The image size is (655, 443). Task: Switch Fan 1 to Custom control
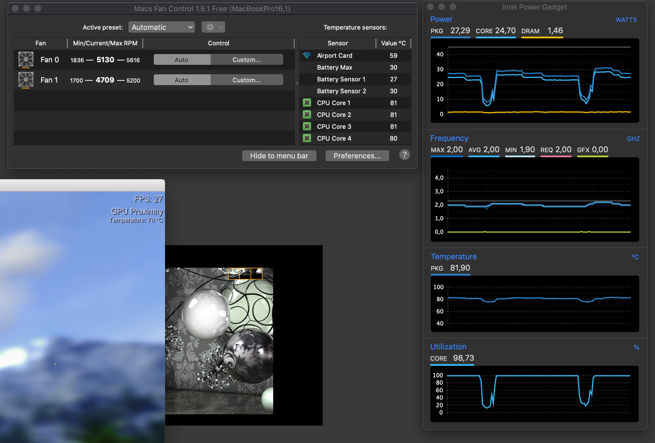[x=246, y=80]
